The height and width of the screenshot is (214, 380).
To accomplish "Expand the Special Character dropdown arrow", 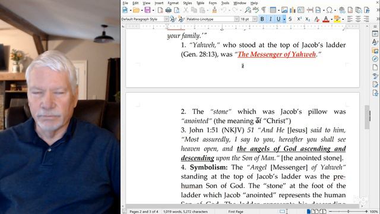I will [x=335, y=10].
